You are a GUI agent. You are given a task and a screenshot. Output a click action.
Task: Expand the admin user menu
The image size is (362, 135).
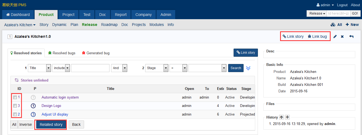coord(325,5)
